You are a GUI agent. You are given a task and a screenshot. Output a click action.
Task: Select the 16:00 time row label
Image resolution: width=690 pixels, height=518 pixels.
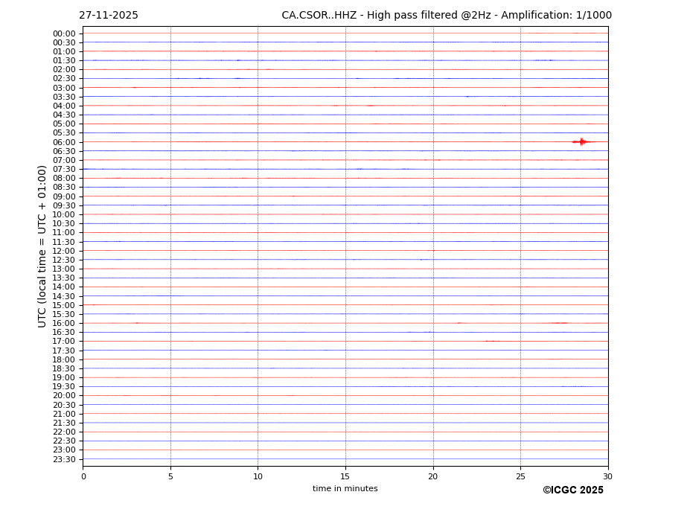click(64, 323)
